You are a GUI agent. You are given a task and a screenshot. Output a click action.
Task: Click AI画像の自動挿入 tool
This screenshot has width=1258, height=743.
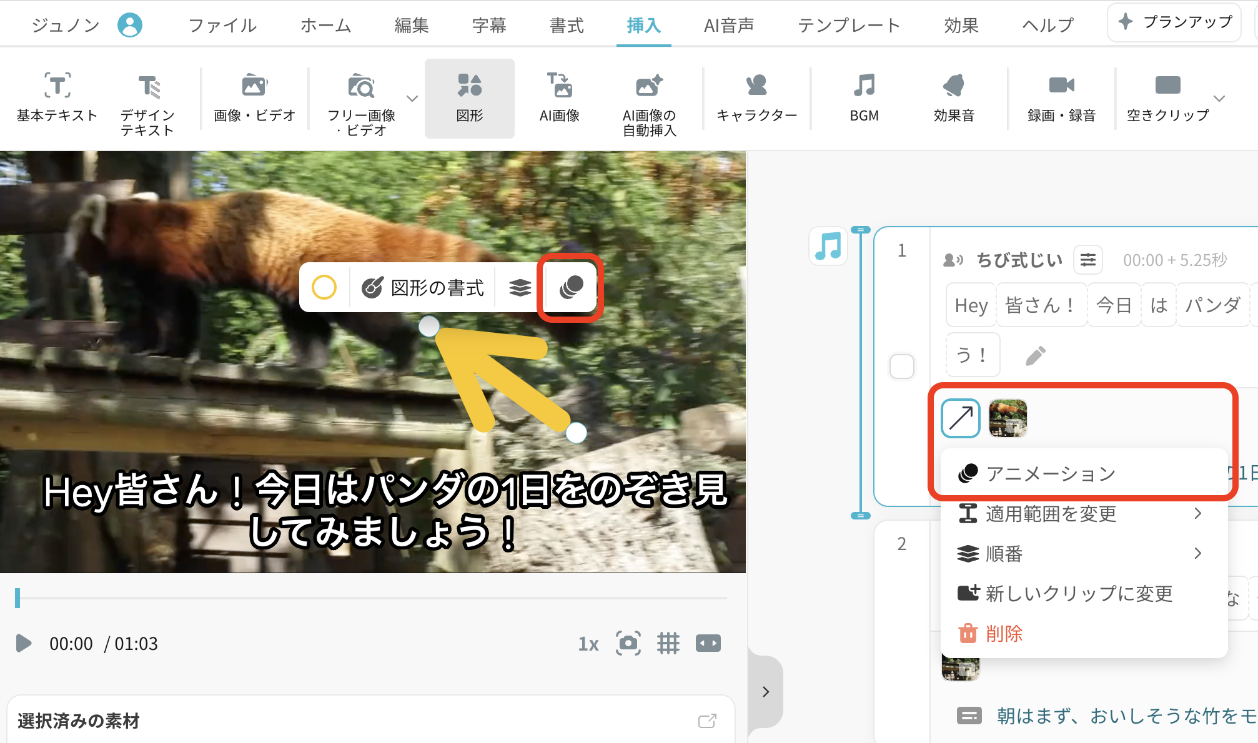(650, 104)
